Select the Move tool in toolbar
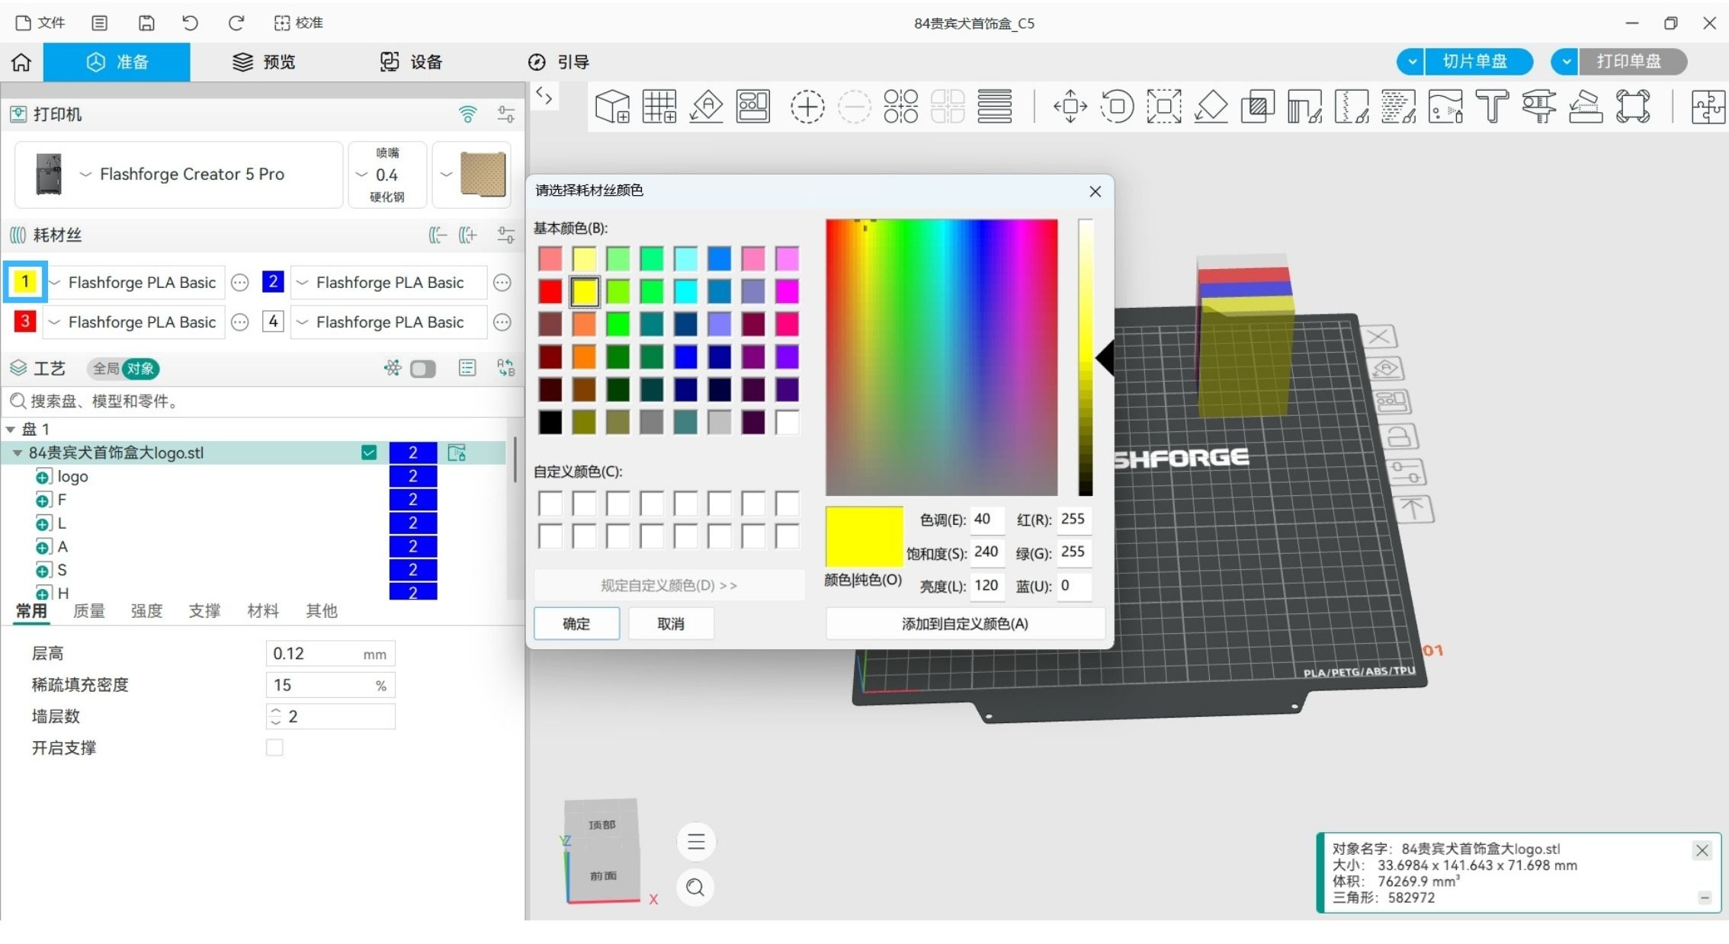This screenshot has height=944, width=1729. coord(1070,106)
